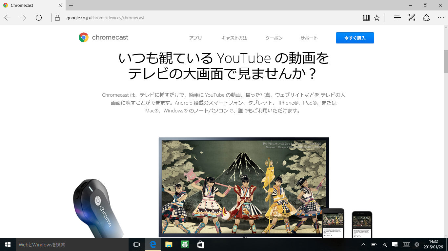Open the キャスト方法 menu item

point(234,38)
